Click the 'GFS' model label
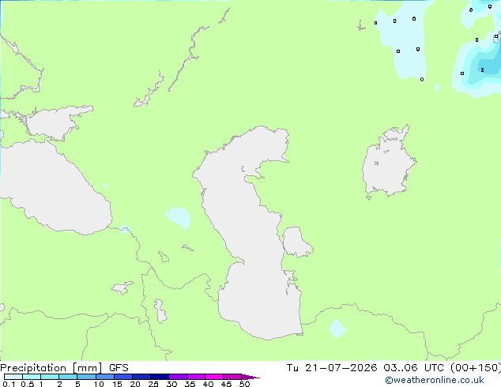 pyautogui.click(x=119, y=368)
